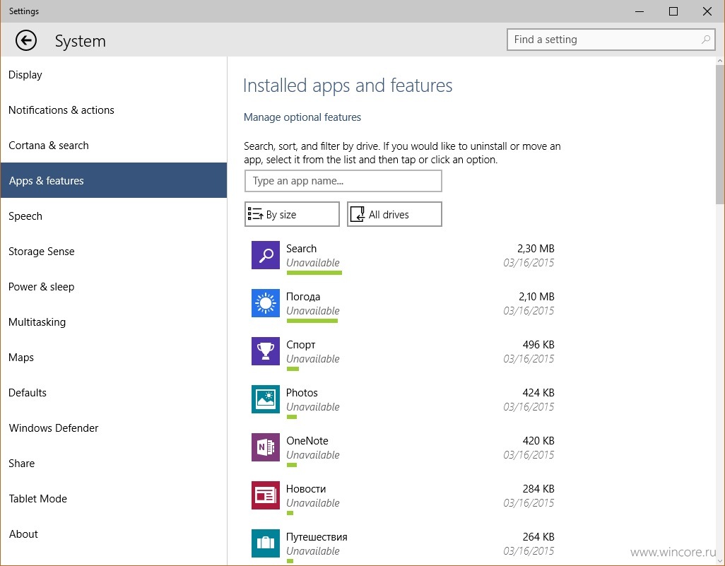Select the Новости app name
Image resolution: width=725 pixels, height=566 pixels.
pyautogui.click(x=306, y=489)
